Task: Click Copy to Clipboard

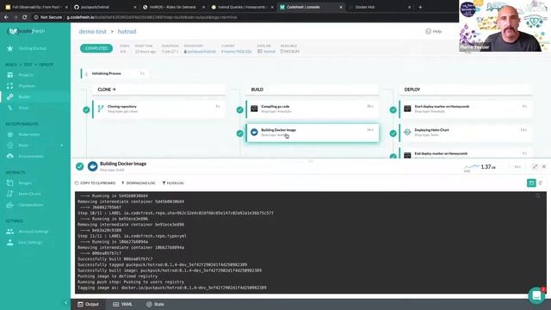Action: point(96,183)
